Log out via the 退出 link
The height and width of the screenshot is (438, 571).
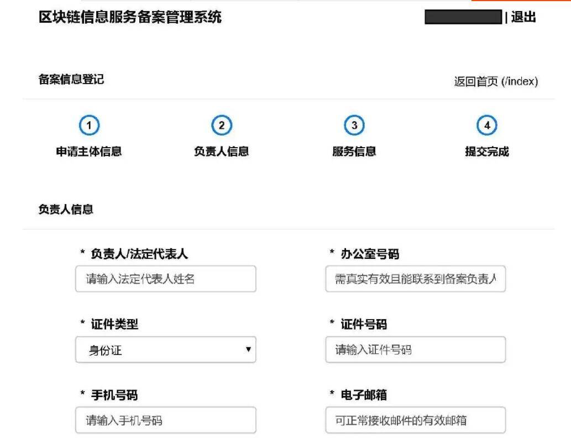tap(523, 17)
